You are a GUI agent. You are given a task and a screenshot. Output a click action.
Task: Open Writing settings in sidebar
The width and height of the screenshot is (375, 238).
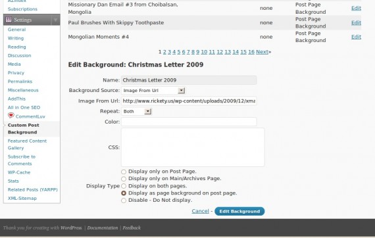[16, 38]
